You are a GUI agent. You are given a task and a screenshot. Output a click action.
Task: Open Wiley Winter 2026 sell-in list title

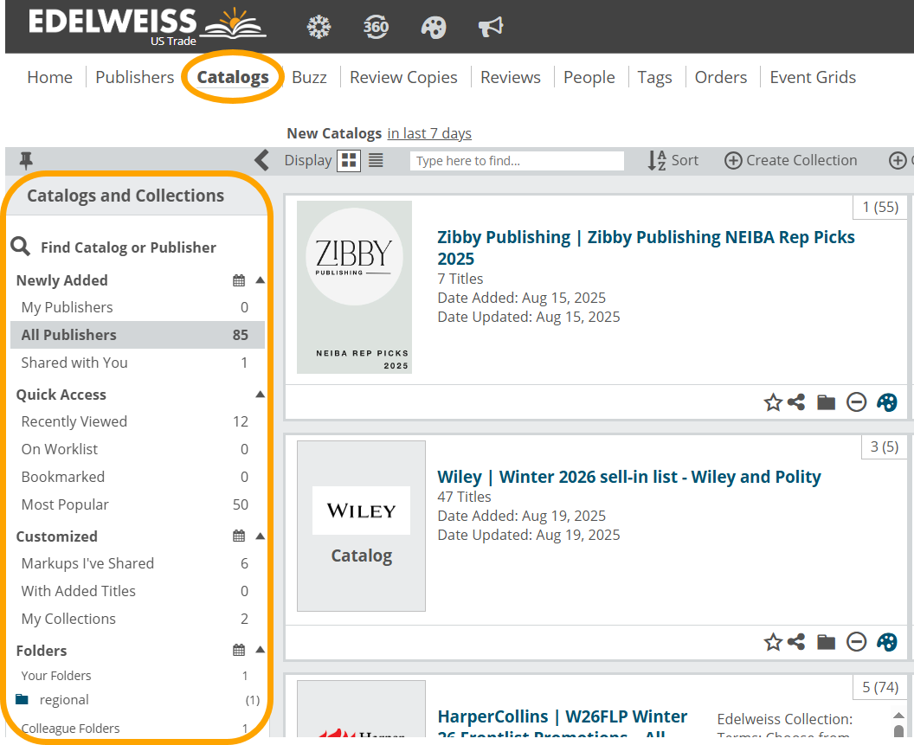pyautogui.click(x=629, y=477)
